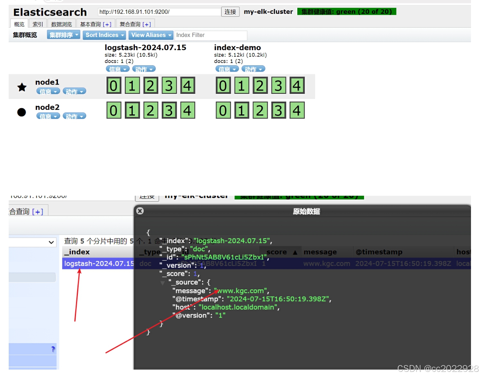
Task: Add new 复合查询 tab in lower window
Action: (38, 212)
